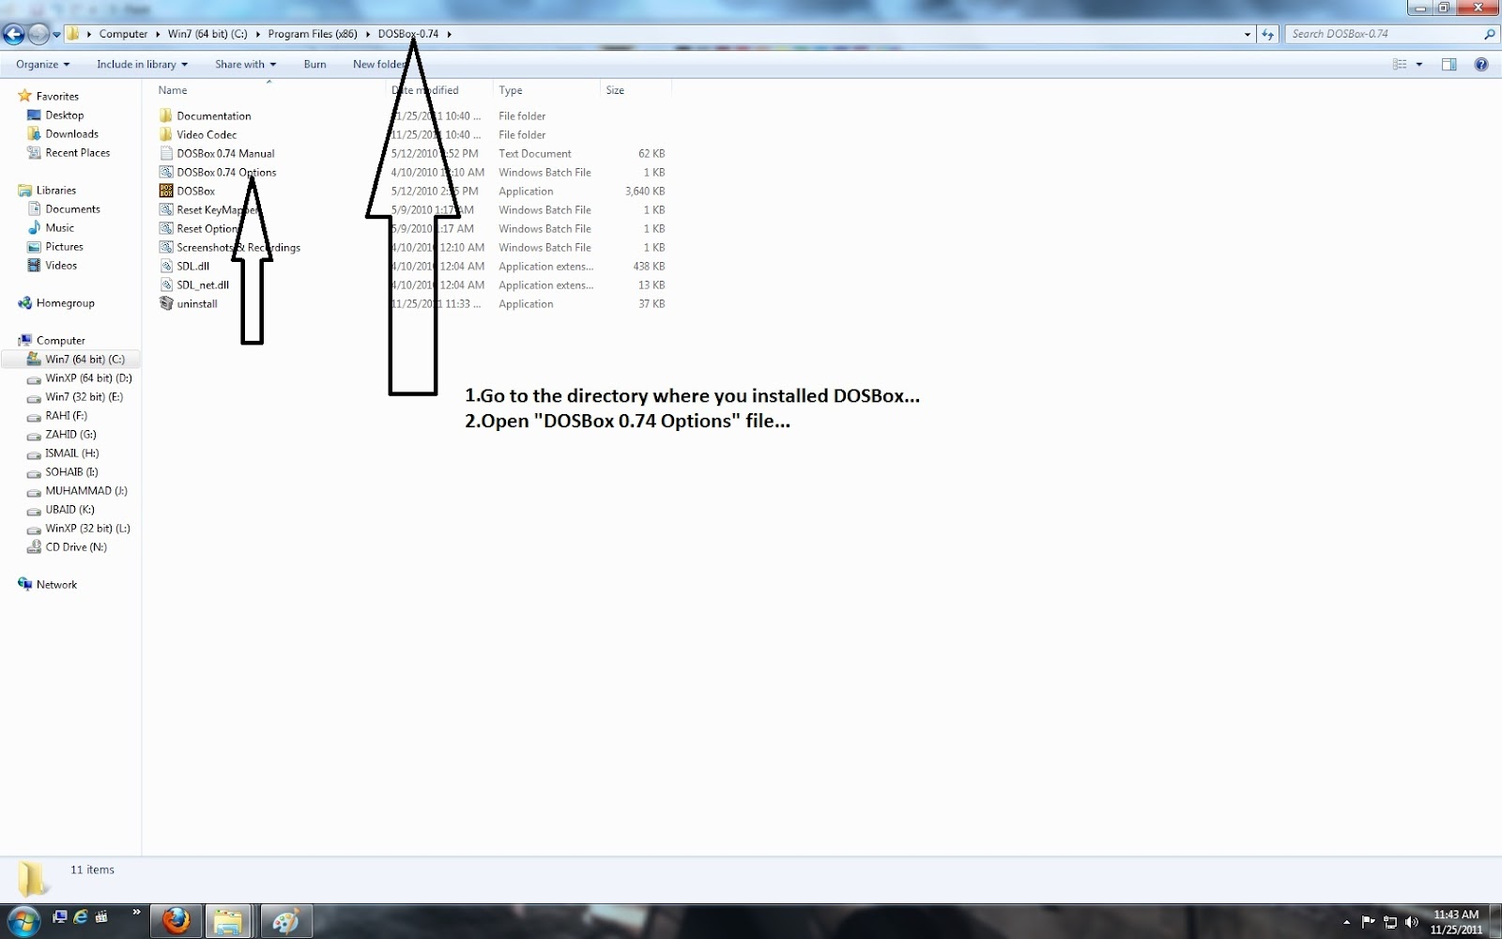Select the Reset KeyMapper batch icon

point(166,209)
